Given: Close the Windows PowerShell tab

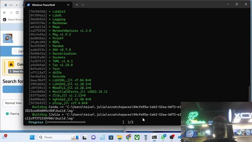Looking at the screenshot, I should [x=68, y=5].
